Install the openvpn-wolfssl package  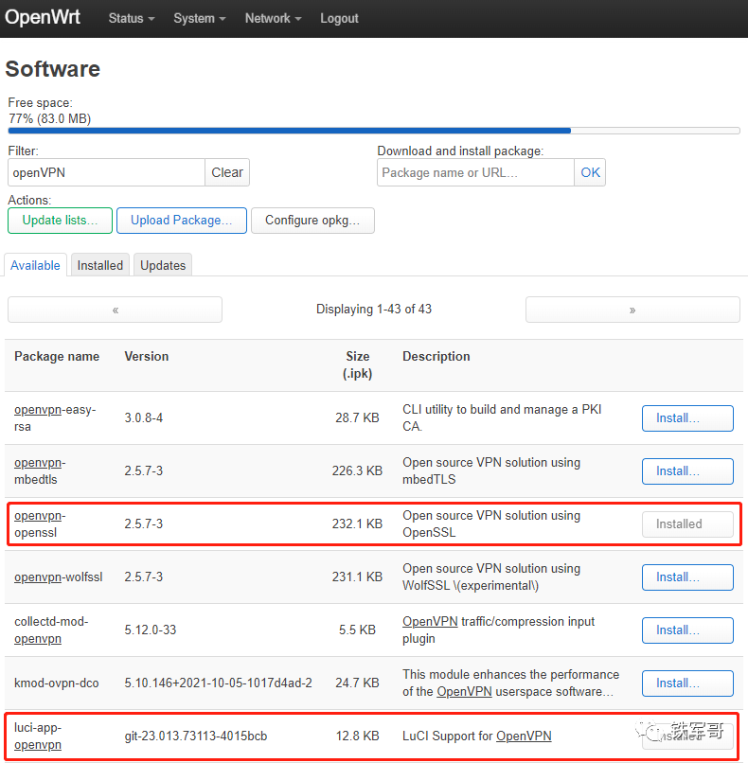687,577
